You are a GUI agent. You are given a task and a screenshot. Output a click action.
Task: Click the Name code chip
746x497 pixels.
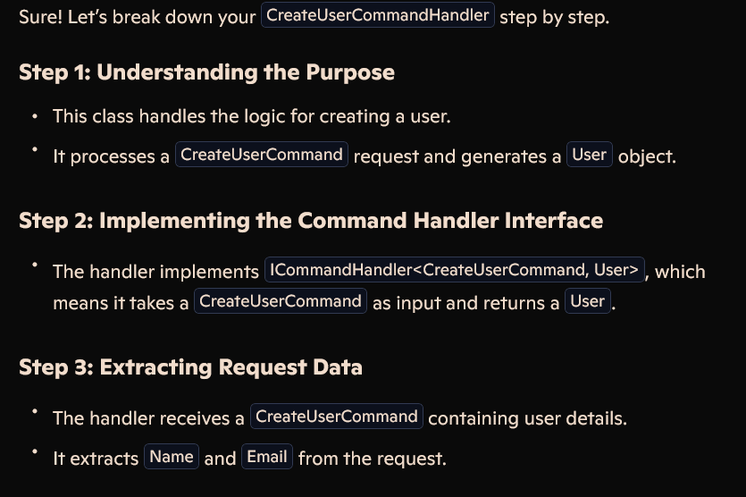tap(172, 457)
